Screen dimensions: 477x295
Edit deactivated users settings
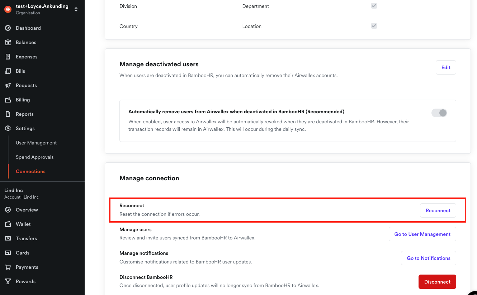click(446, 67)
